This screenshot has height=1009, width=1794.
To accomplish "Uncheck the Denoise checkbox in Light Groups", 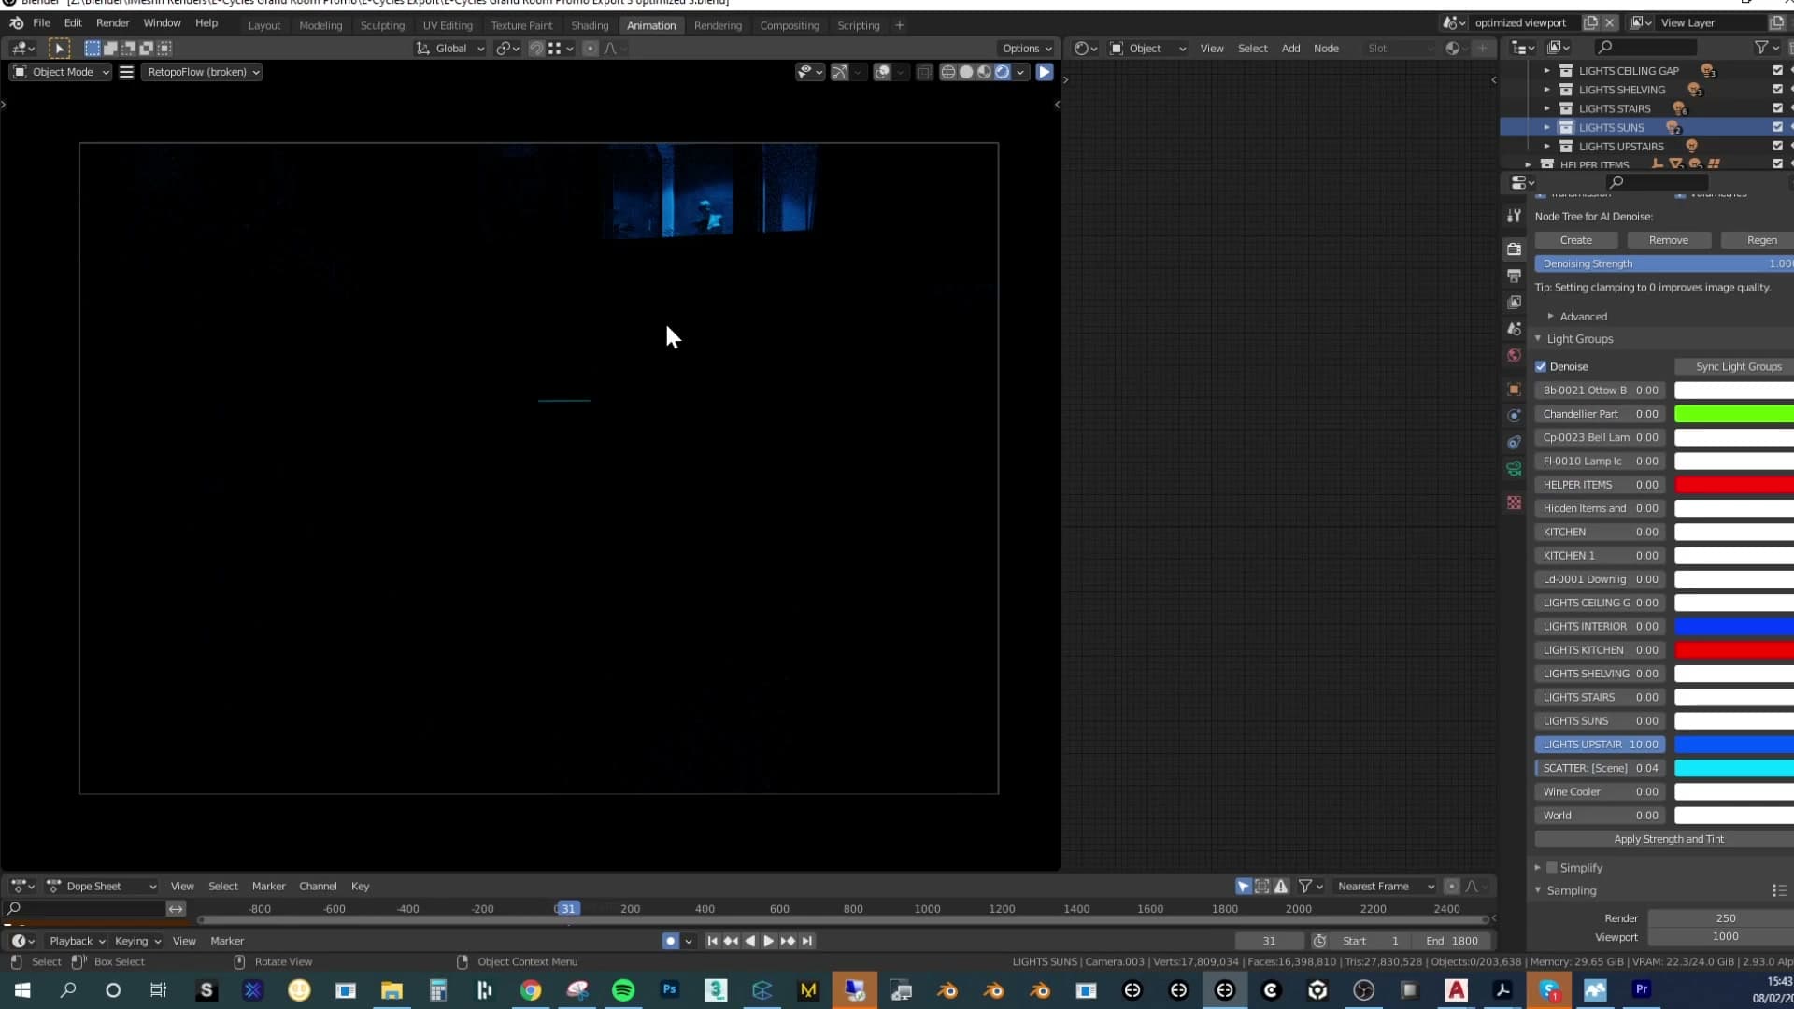I will (1541, 367).
